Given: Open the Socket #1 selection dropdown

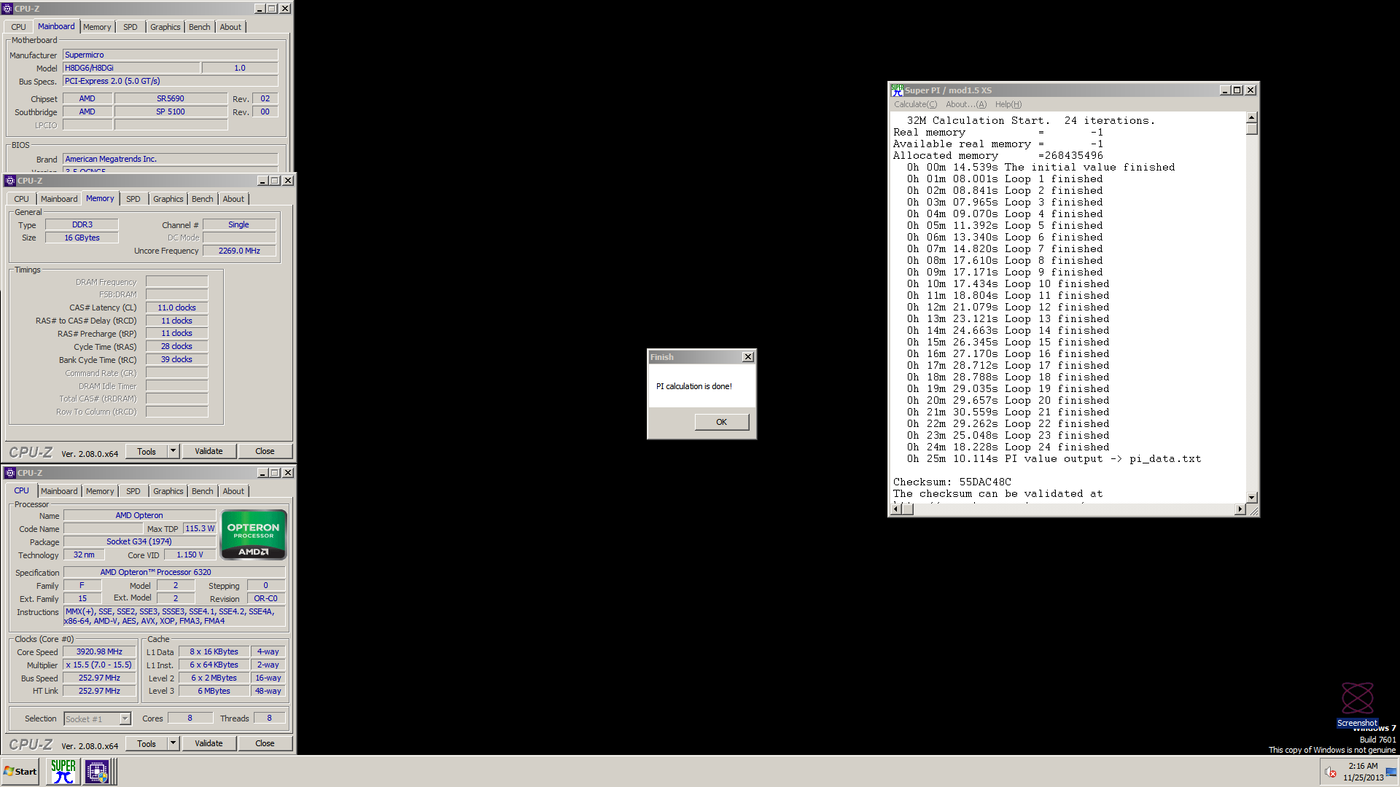Looking at the screenshot, I should pyautogui.click(x=125, y=719).
